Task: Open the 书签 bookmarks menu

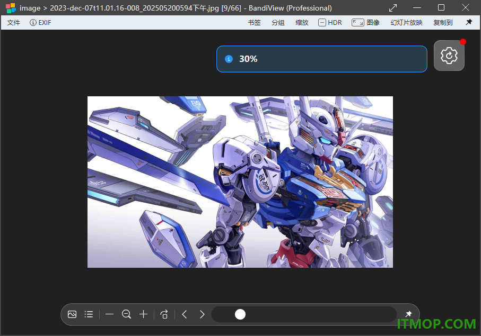Action: click(x=254, y=23)
